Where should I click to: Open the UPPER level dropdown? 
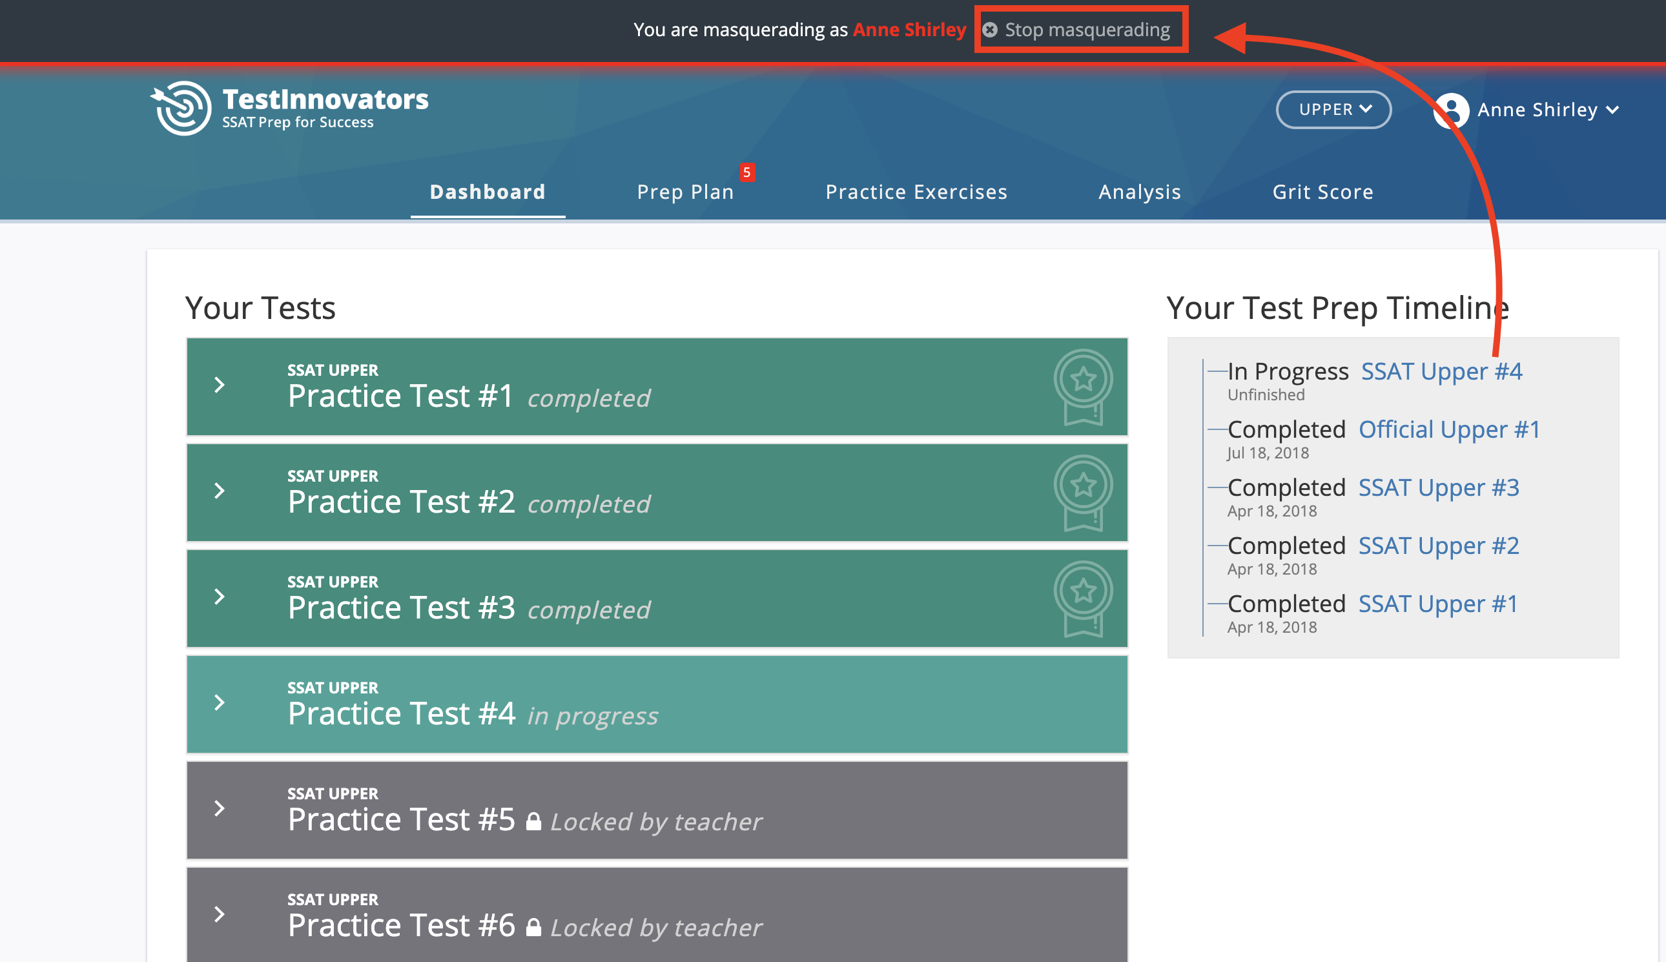(1333, 110)
